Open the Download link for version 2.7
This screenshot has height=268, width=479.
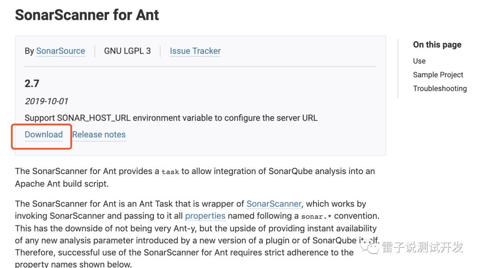pos(43,135)
